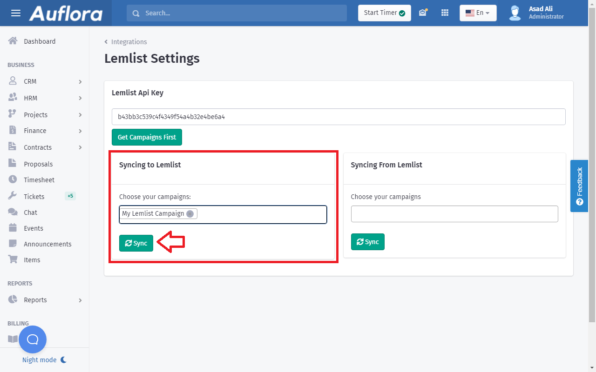
Task: Click the Dashboard home icon
Action: pos(13,41)
